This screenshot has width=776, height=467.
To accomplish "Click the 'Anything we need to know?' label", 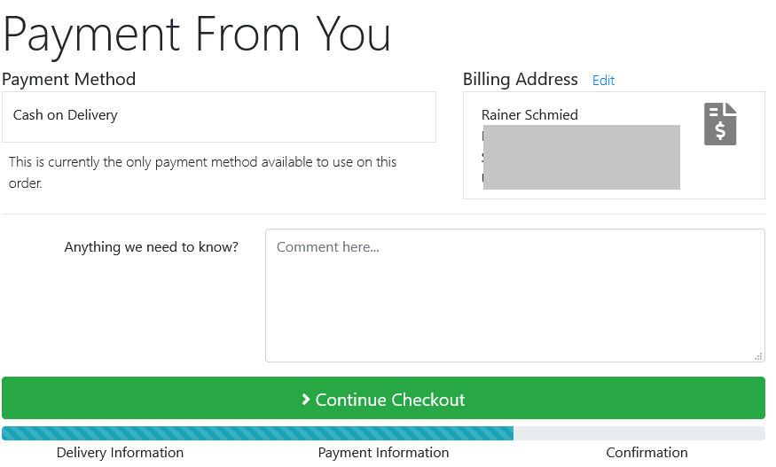I will pos(152,247).
